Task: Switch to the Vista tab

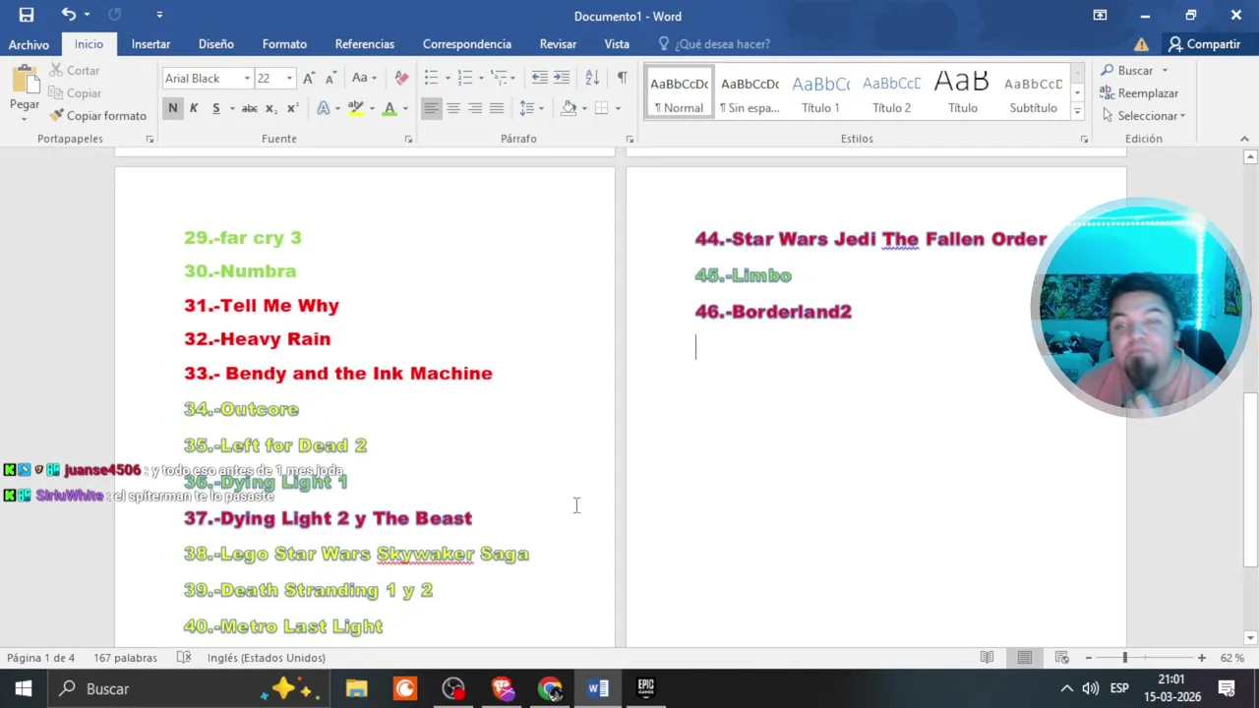Action: [617, 44]
